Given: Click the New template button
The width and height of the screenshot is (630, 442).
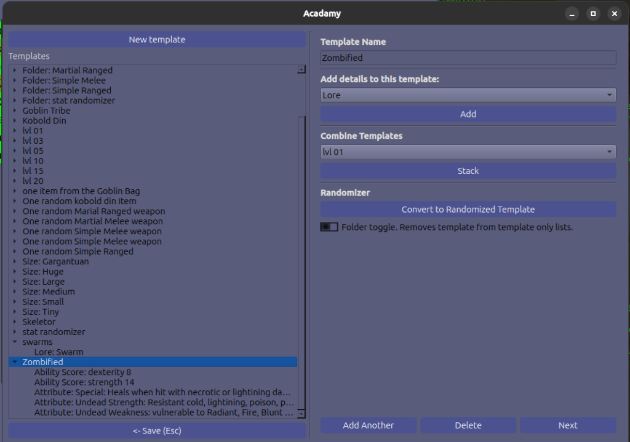Looking at the screenshot, I should tap(157, 39).
